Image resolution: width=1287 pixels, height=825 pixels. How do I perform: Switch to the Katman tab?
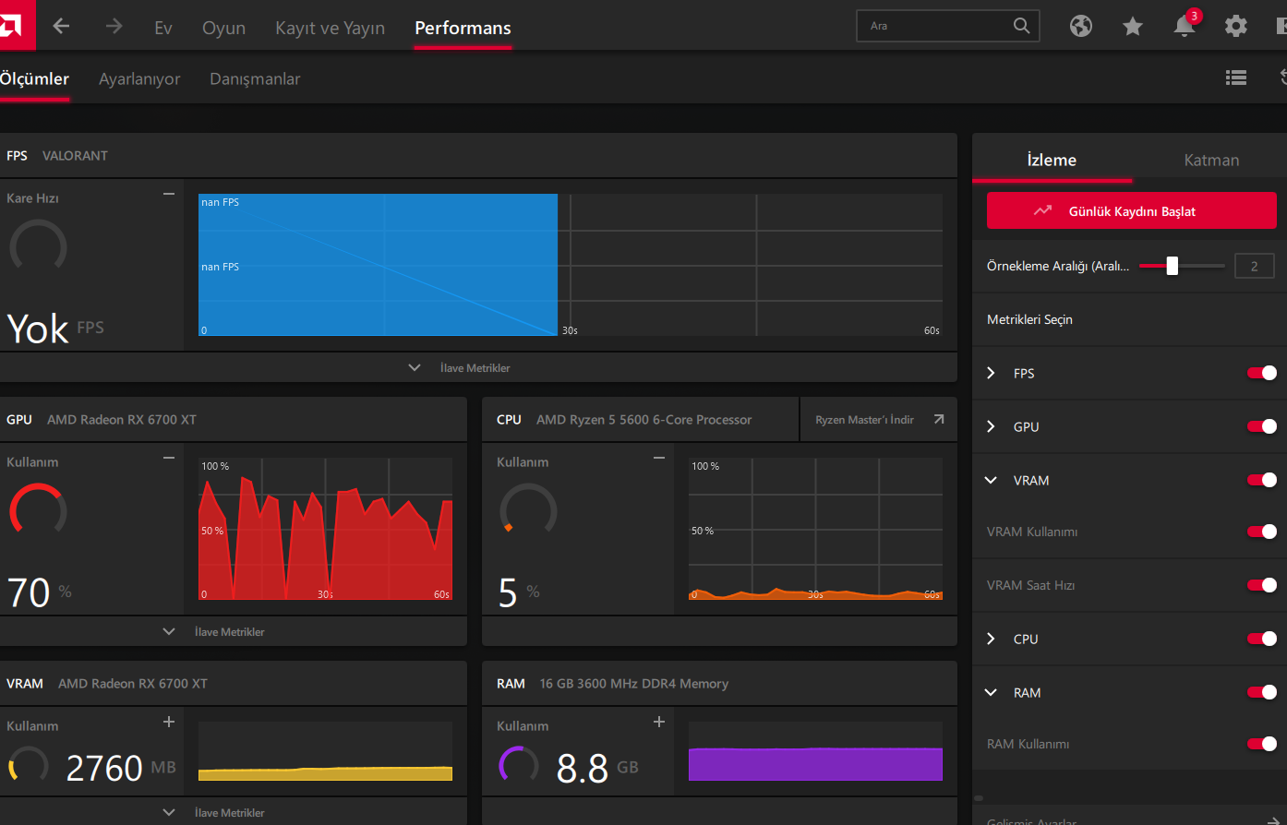1210,160
